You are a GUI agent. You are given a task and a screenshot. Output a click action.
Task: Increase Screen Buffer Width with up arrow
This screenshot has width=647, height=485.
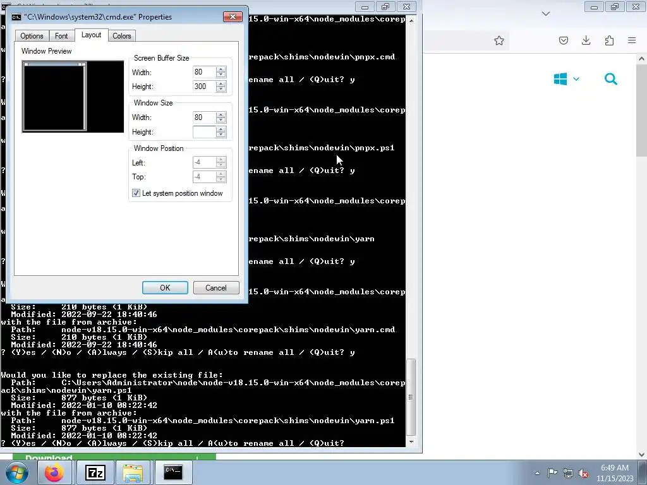coord(221,69)
